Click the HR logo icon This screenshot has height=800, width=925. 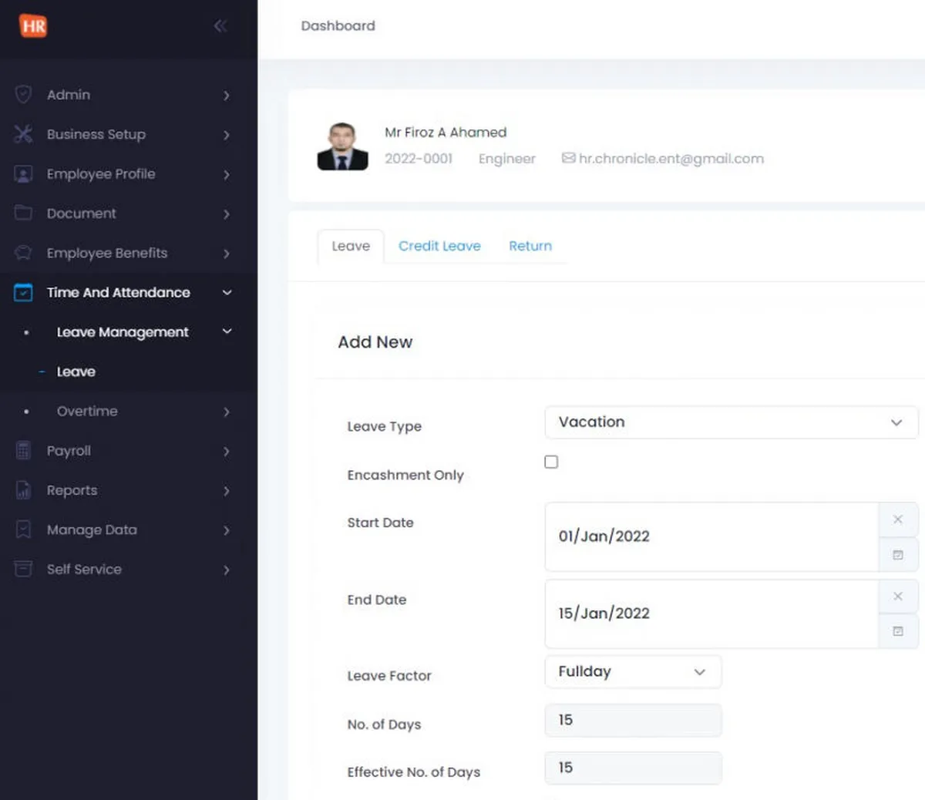coord(33,26)
